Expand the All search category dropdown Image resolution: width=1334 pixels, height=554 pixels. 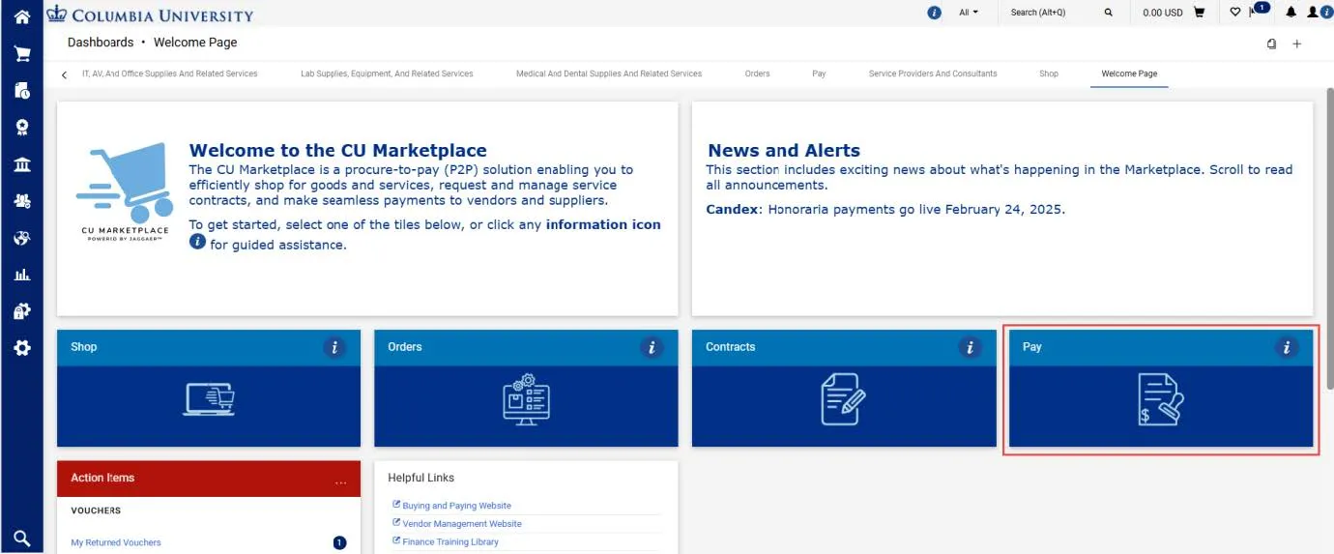969,13
